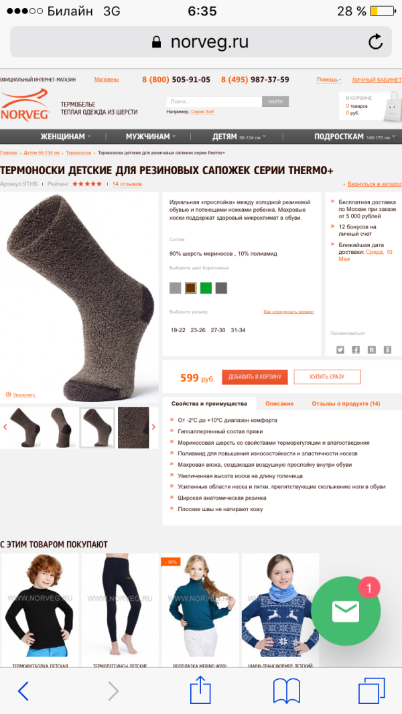Choose size 19-22
402x714 pixels.
[178, 330]
